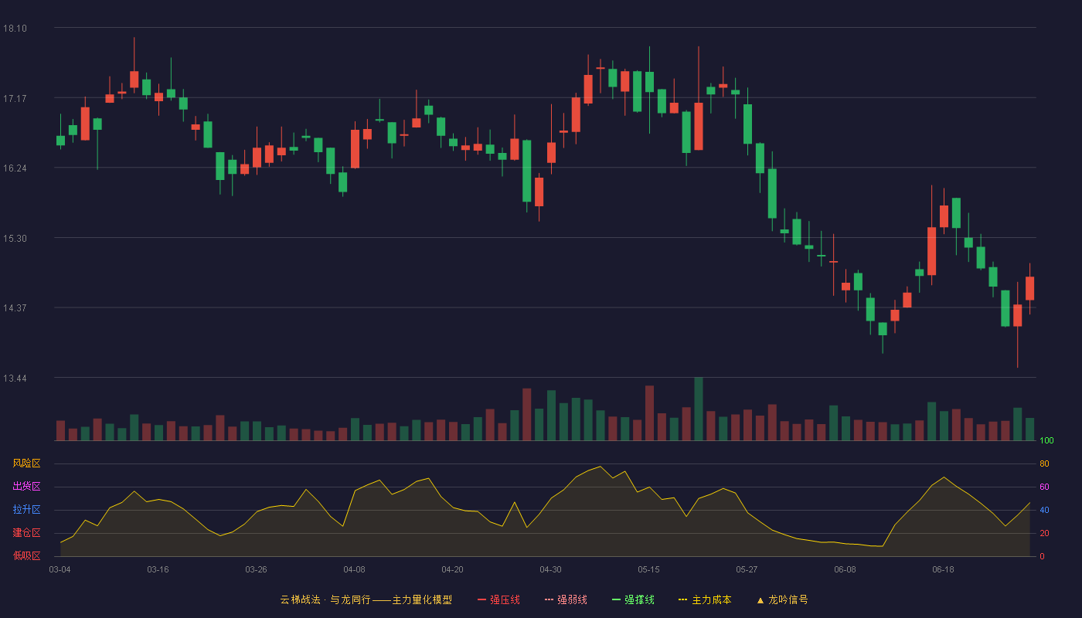1082x618 pixels.
Task: Click the green dash icon beside 强撑线
Action: click(616, 599)
